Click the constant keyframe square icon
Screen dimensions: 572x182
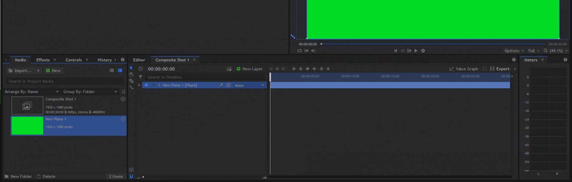(301, 69)
